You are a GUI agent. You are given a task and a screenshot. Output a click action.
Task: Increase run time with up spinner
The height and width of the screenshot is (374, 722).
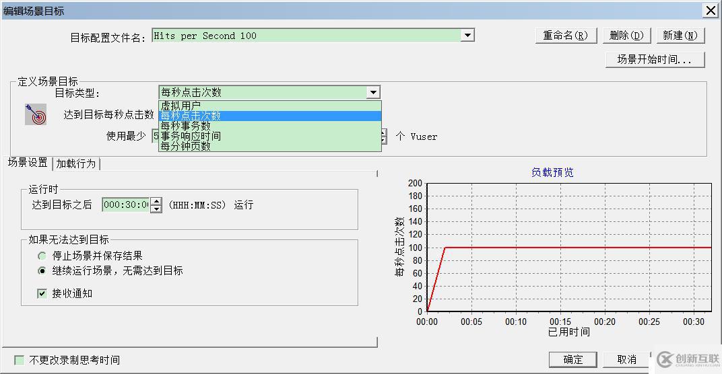pyautogui.click(x=156, y=201)
